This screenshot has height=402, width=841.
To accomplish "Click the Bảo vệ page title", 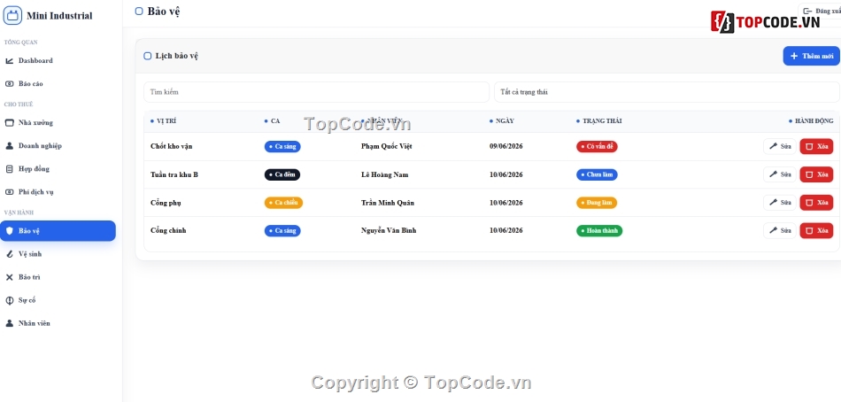I will click(164, 12).
